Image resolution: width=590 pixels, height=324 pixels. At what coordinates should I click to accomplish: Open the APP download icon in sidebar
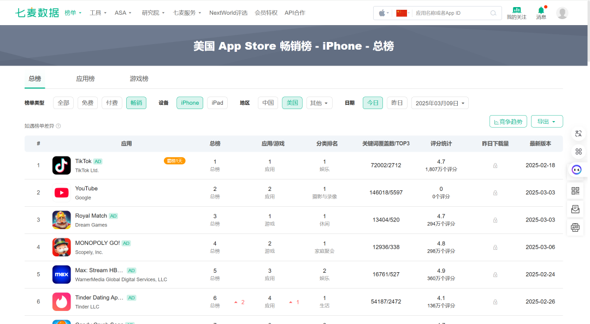click(x=575, y=227)
